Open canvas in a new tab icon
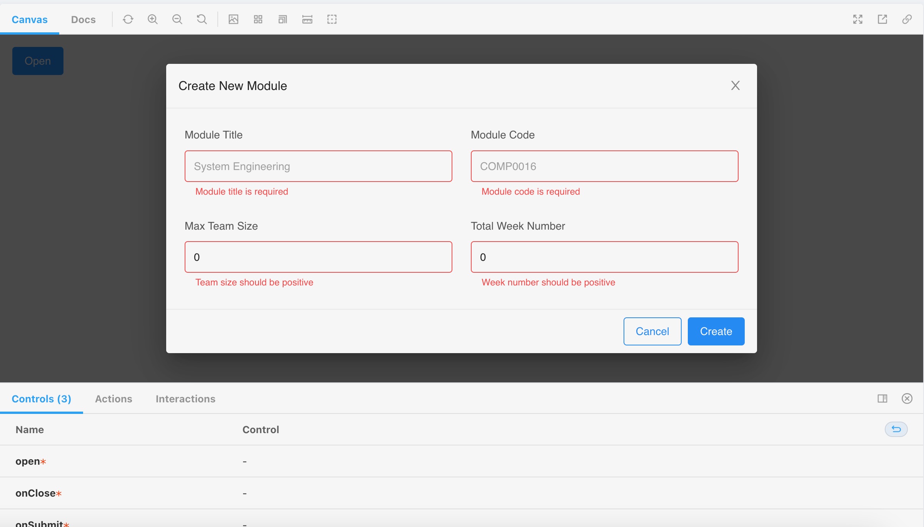This screenshot has width=924, height=527. [x=882, y=19]
